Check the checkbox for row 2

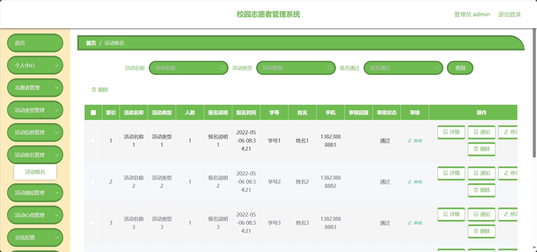pos(92,182)
